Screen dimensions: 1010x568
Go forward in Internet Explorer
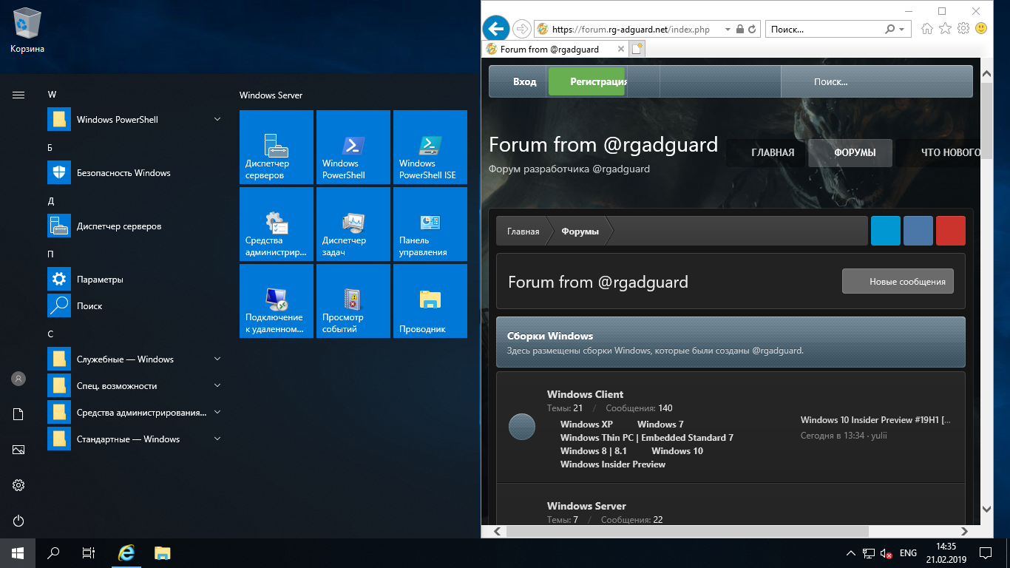click(x=521, y=29)
